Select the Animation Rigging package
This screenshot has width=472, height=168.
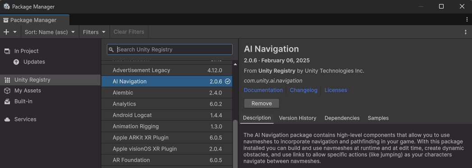pyautogui.click(x=167, y=126)
